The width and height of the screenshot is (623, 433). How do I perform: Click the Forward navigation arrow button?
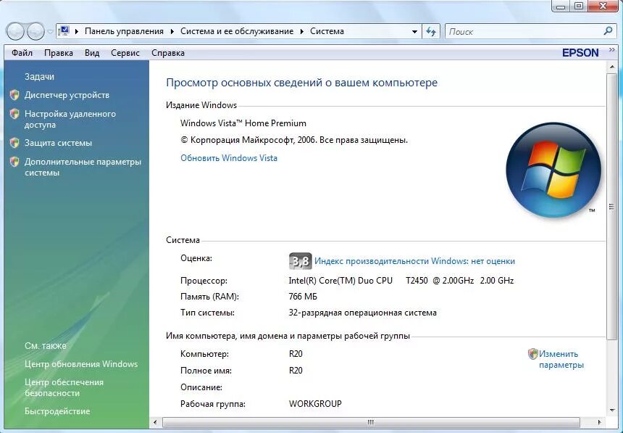tap(35, 31)
